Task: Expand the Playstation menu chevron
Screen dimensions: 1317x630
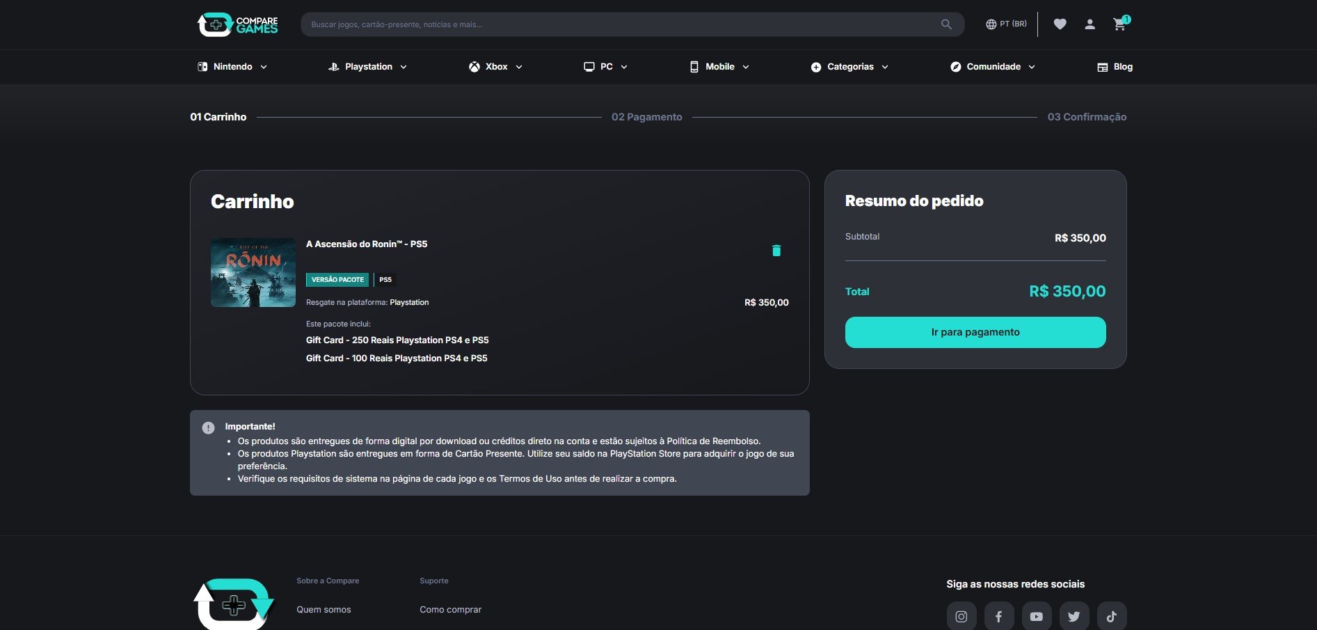Action: point(404,67)
